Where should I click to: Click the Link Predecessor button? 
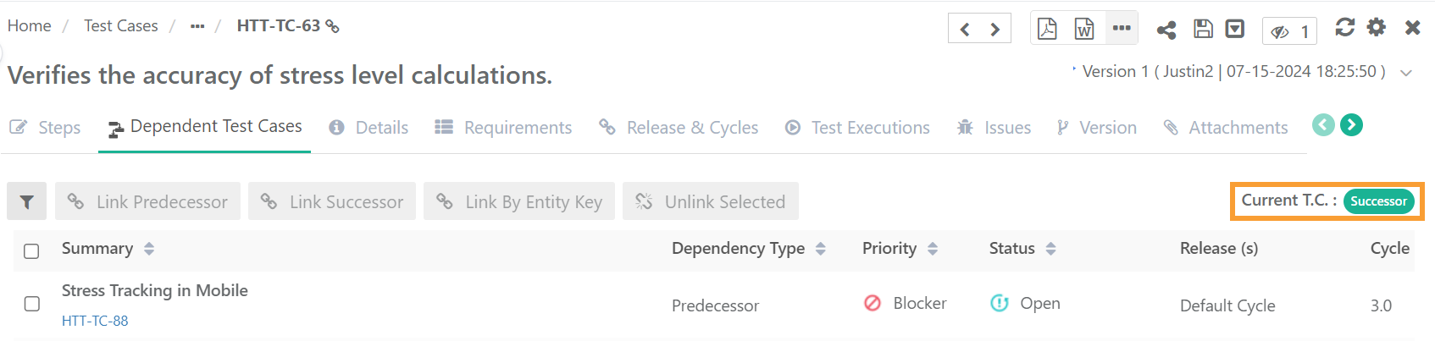click(x=148, y=201)
